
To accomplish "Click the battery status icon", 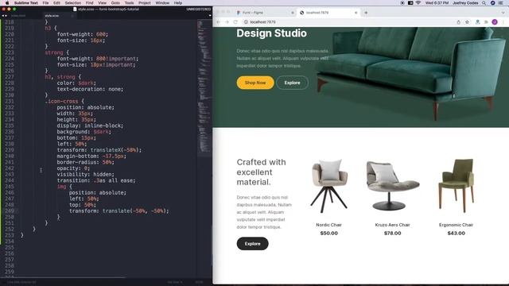I will tap(410, 3).
